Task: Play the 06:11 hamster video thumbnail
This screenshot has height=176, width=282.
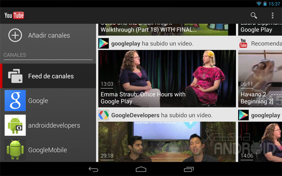Action: click(260, 78)
